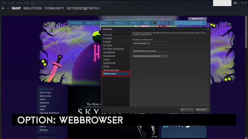
Task: Expand the Software dropdown
Action: click(105, 23)
